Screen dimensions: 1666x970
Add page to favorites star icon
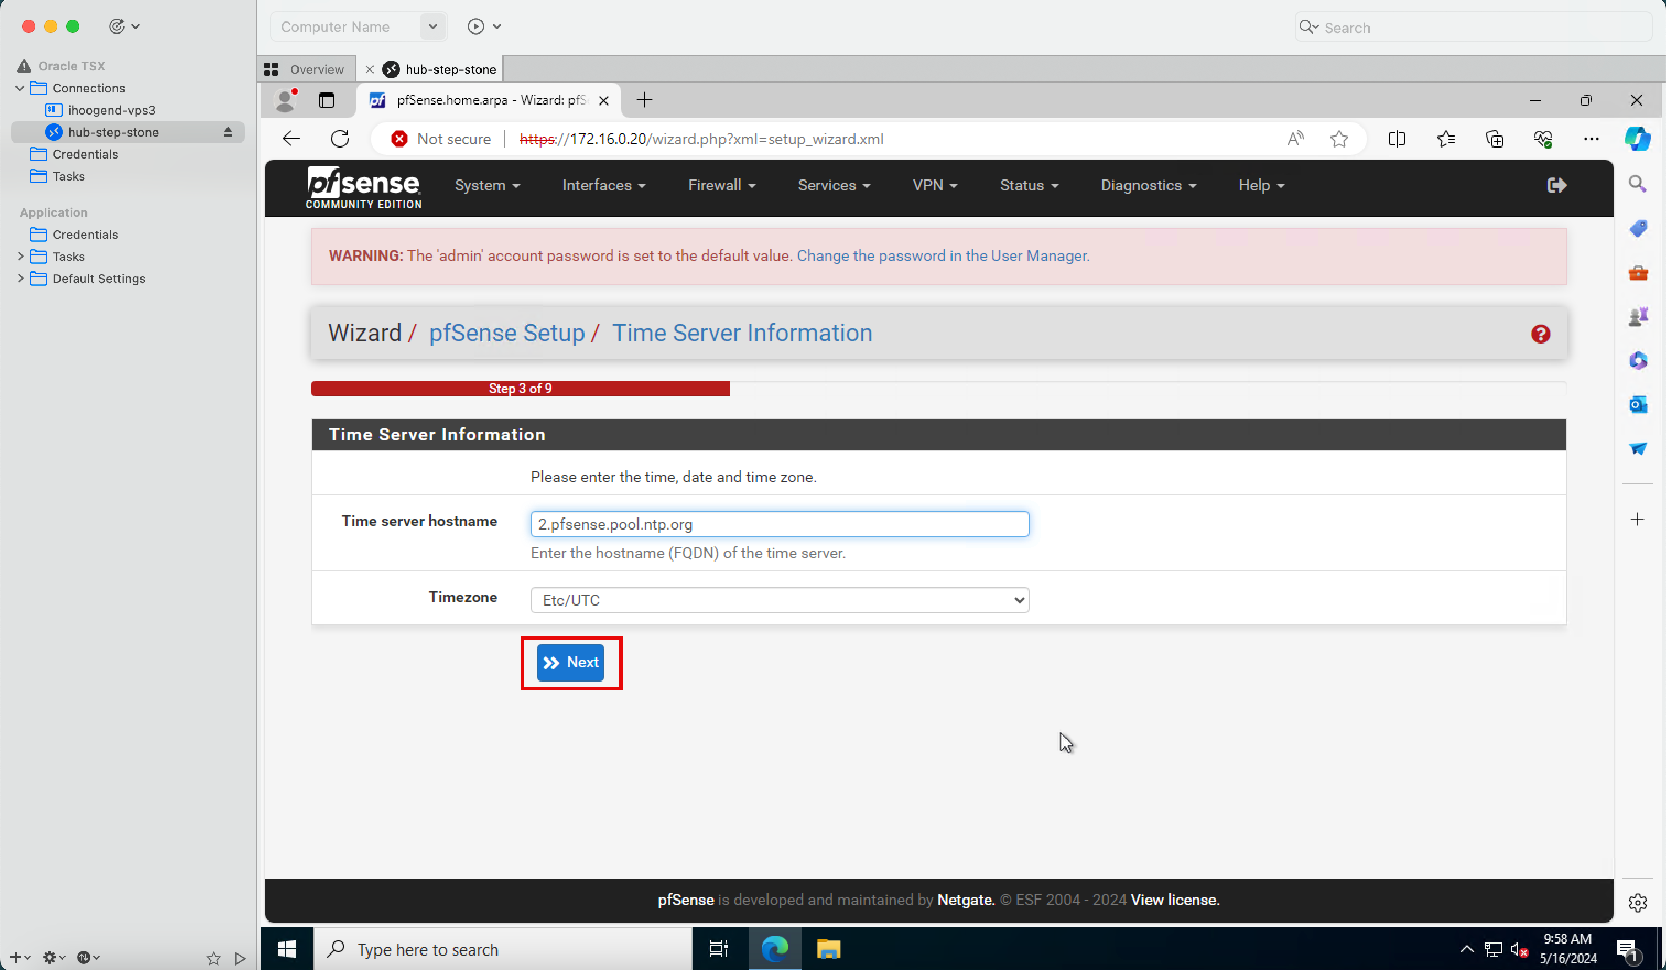click(x=1339, y=139)
